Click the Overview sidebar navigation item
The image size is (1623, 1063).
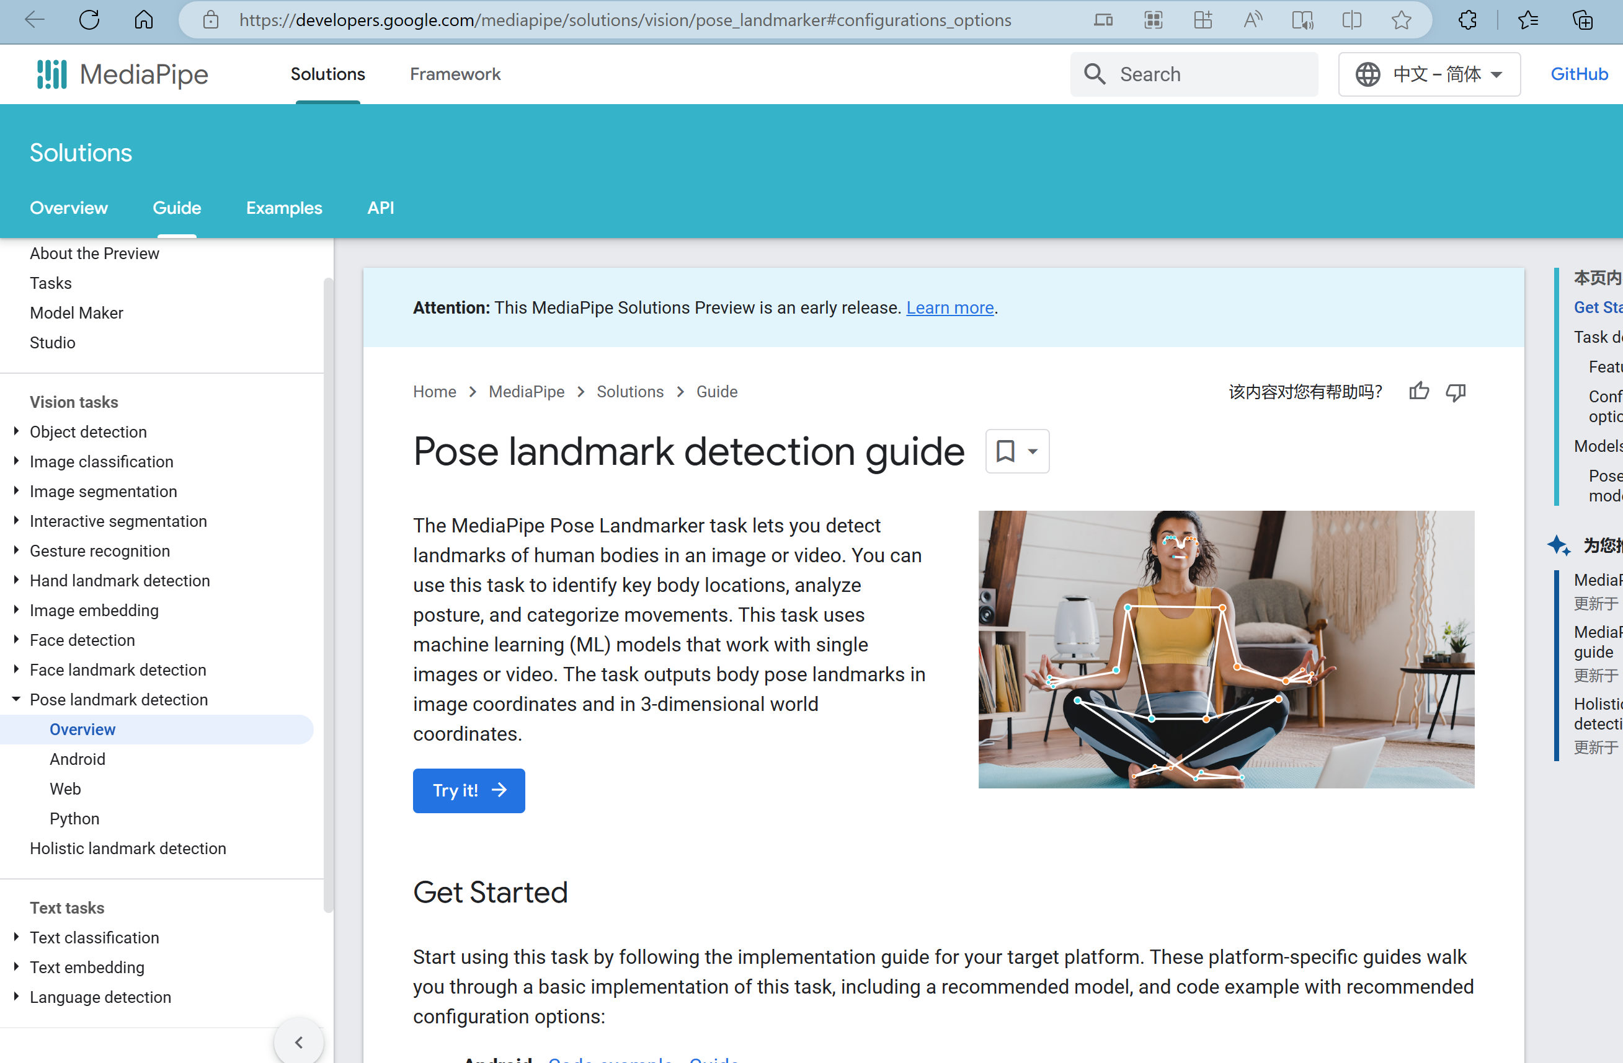point(81,728)
